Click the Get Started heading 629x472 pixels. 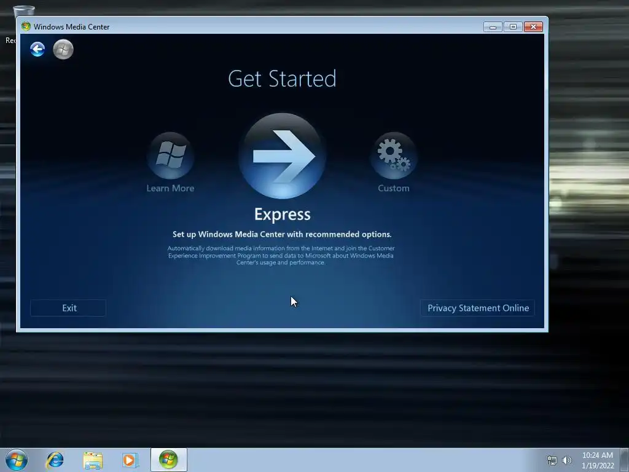click(x=283, y=79)
